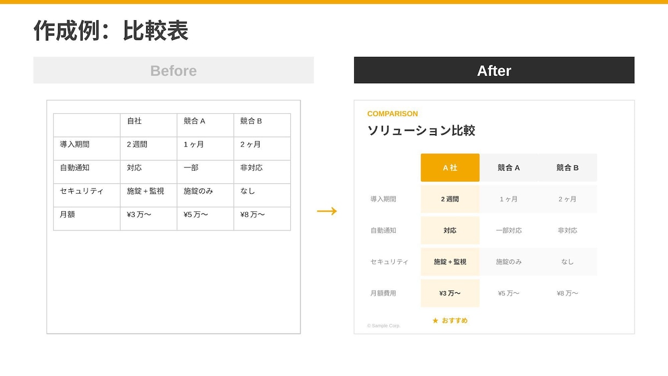668x376 pixels.
Task: Click the © Sample Corp. footer text
Action: [384, 326]
